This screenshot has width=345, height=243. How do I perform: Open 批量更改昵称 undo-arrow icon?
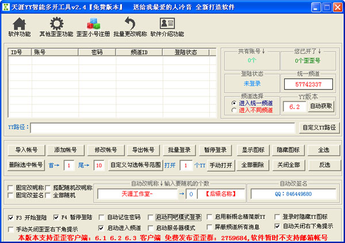[130, 24]
